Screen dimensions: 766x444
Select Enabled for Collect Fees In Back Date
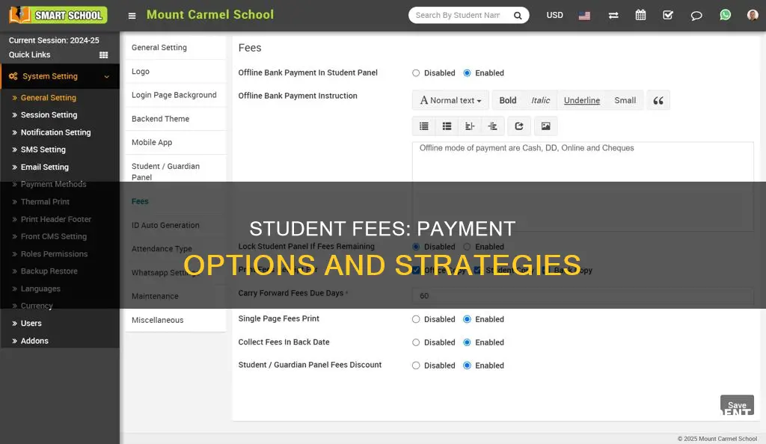tap(467, 342)
